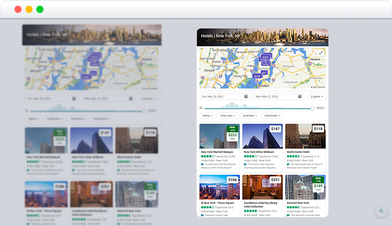The height and width of the screenshot is (226, 392).
Task: Open the Hotel Brand filter dropdown
Action: 272,116
